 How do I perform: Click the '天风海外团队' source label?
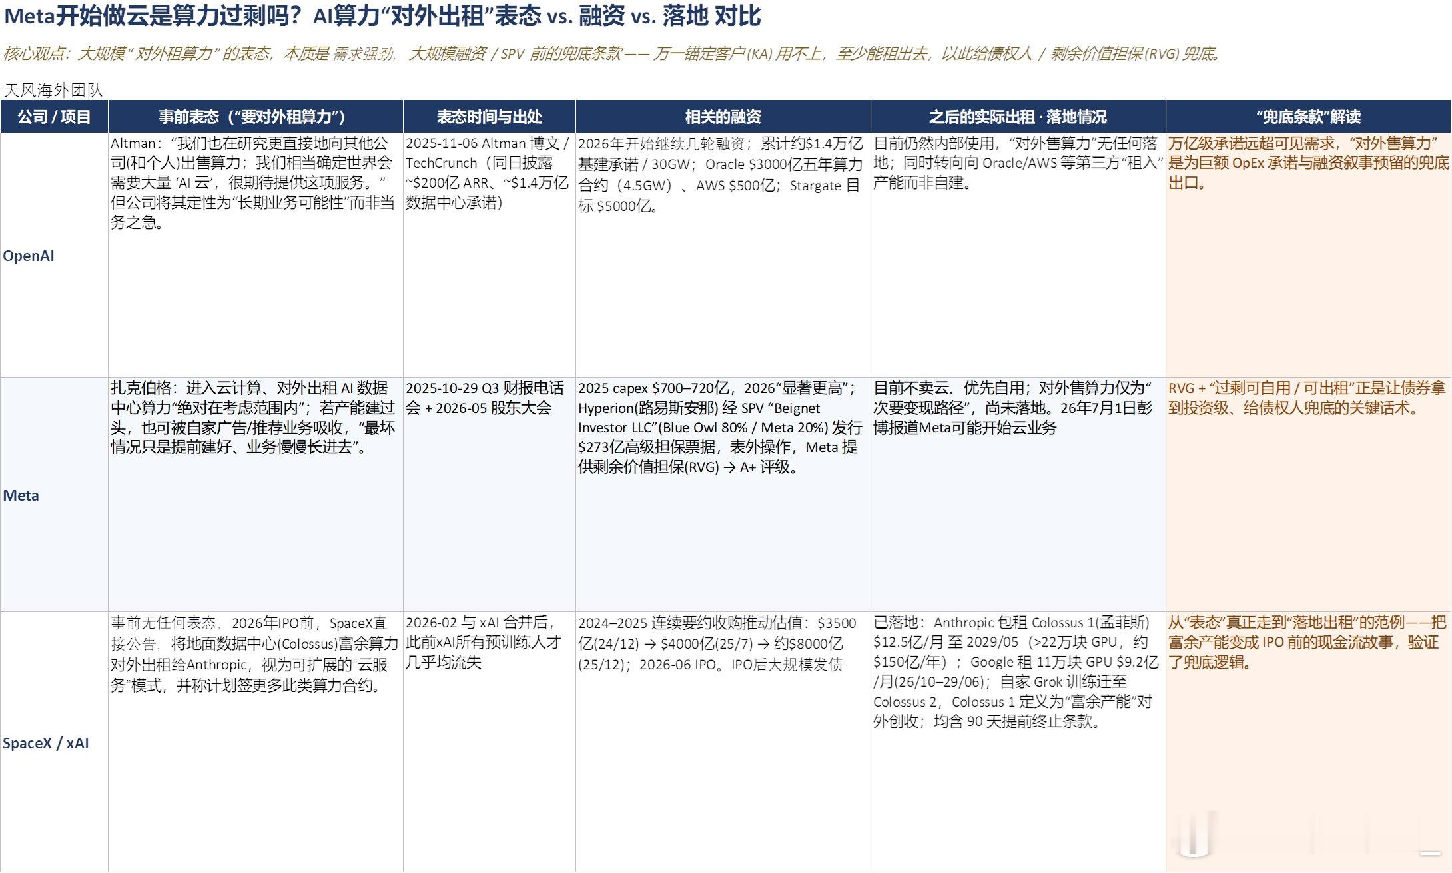[53, 90]
